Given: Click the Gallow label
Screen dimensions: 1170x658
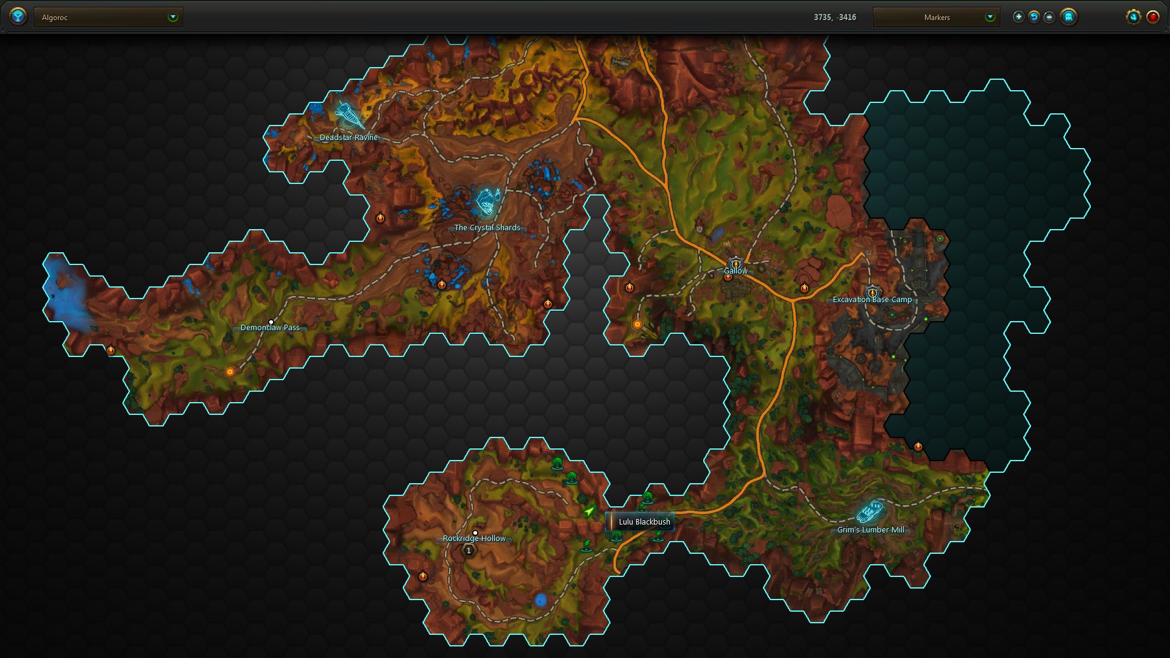Looking at the screenshot, I should pos(736,271).
